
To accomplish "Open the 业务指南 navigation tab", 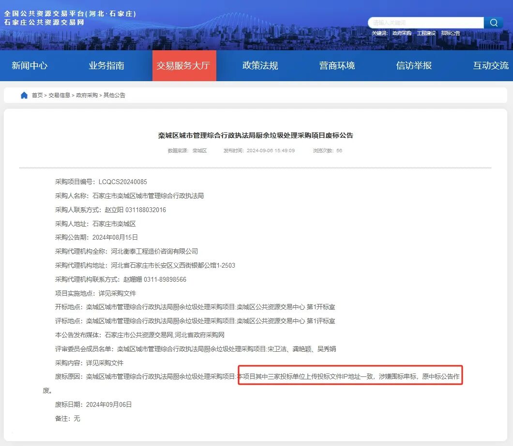I will coord(106,65).
